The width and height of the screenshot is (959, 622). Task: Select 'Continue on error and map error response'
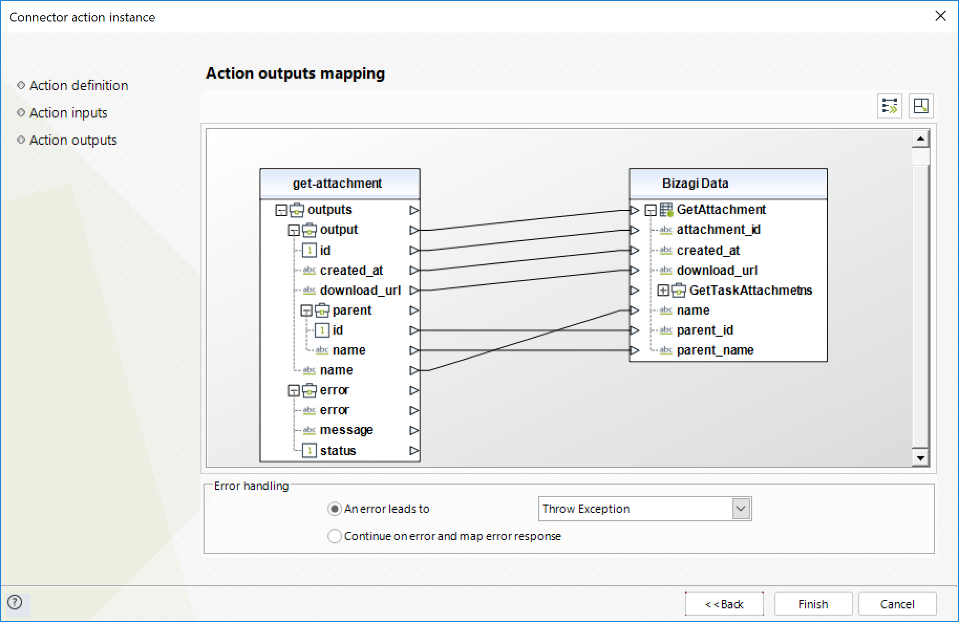[x=334, y=536]
